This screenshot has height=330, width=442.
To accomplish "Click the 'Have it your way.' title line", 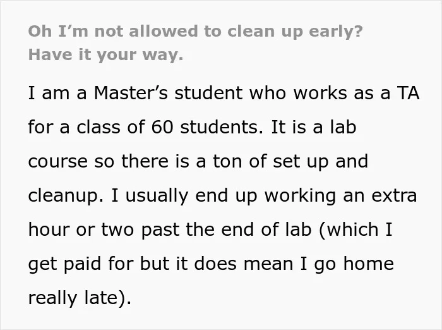I will tap(105, 55).
